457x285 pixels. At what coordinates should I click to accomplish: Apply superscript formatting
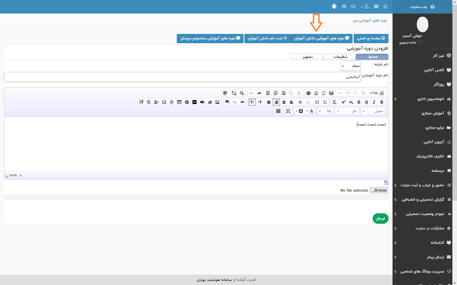[x=344, y=102]
